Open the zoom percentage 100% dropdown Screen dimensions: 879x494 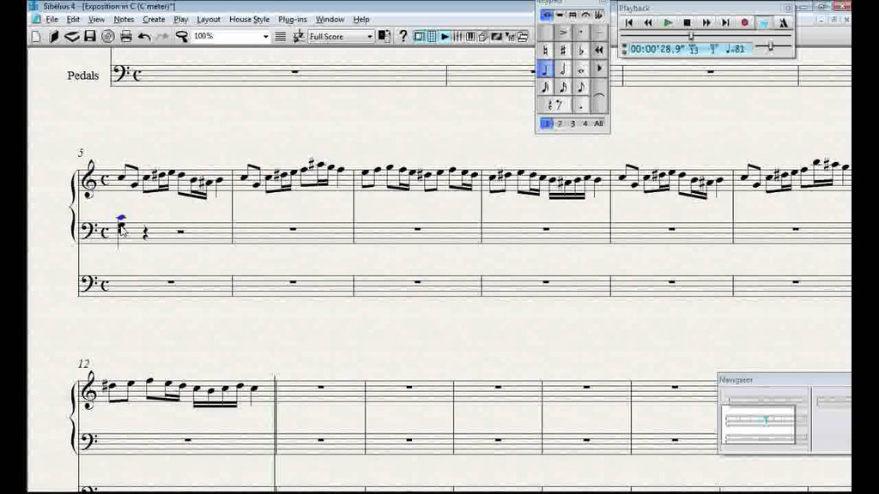coord(266,36)
